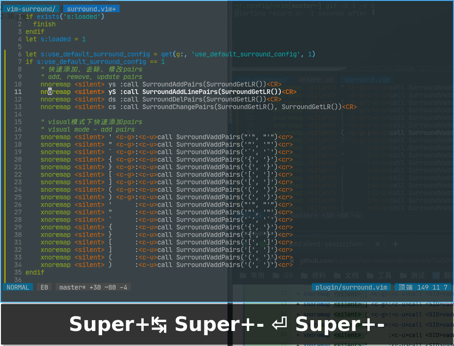Click line 17 snoremap single-quote mapping
The image size is (454, 346).
(x=167, y=137)
